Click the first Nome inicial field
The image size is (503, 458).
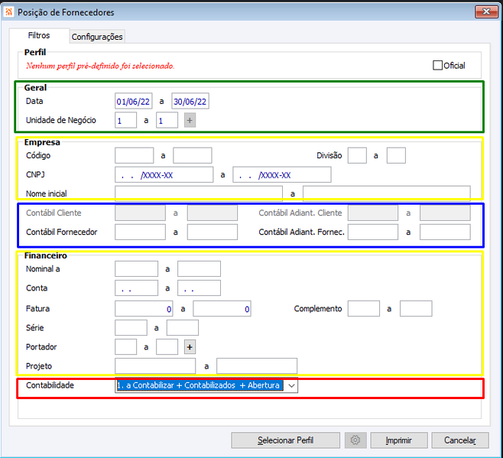(x=199, y=193)
